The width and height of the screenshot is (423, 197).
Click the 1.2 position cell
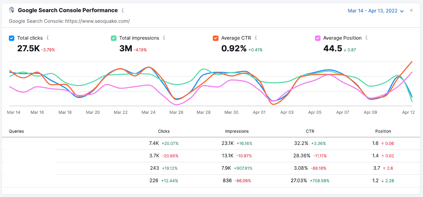coord(375,180)
